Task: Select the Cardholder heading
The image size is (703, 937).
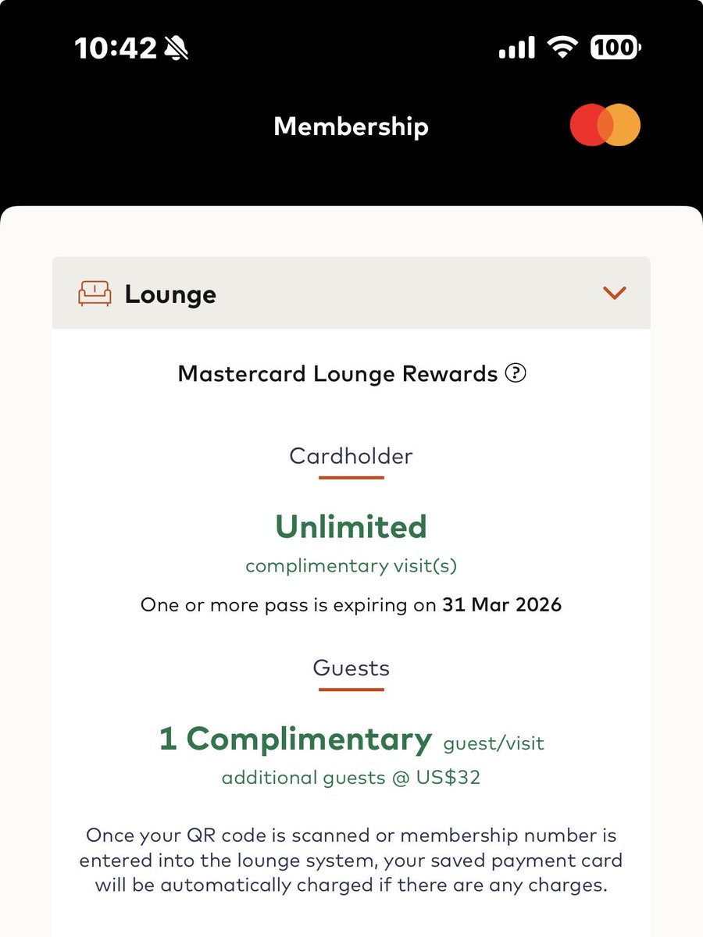Action: (351, 456)
